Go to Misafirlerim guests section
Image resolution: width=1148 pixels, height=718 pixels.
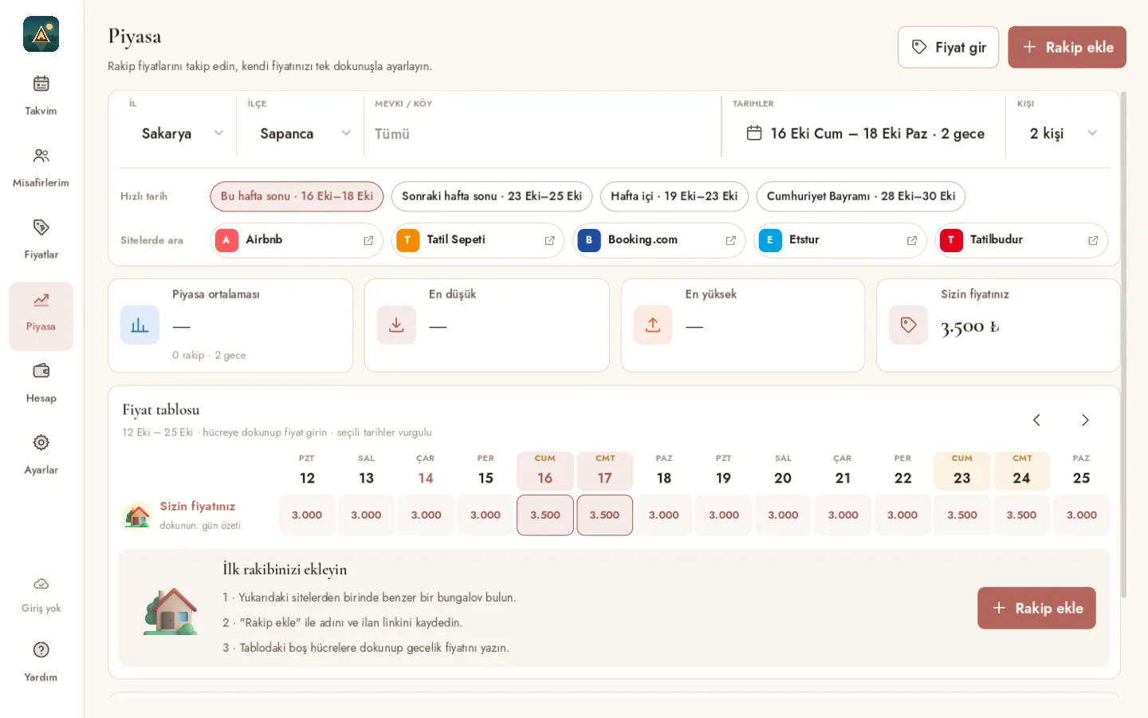tap(41, 167)
